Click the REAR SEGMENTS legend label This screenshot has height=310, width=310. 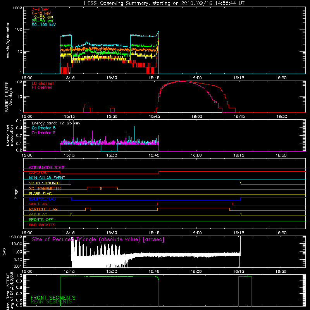[x=52, y=302]
